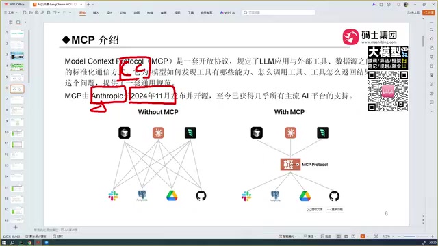Redo the last undone action
Image resolution: width=438 pixels, height=246 pixels.
pos(64,12)
